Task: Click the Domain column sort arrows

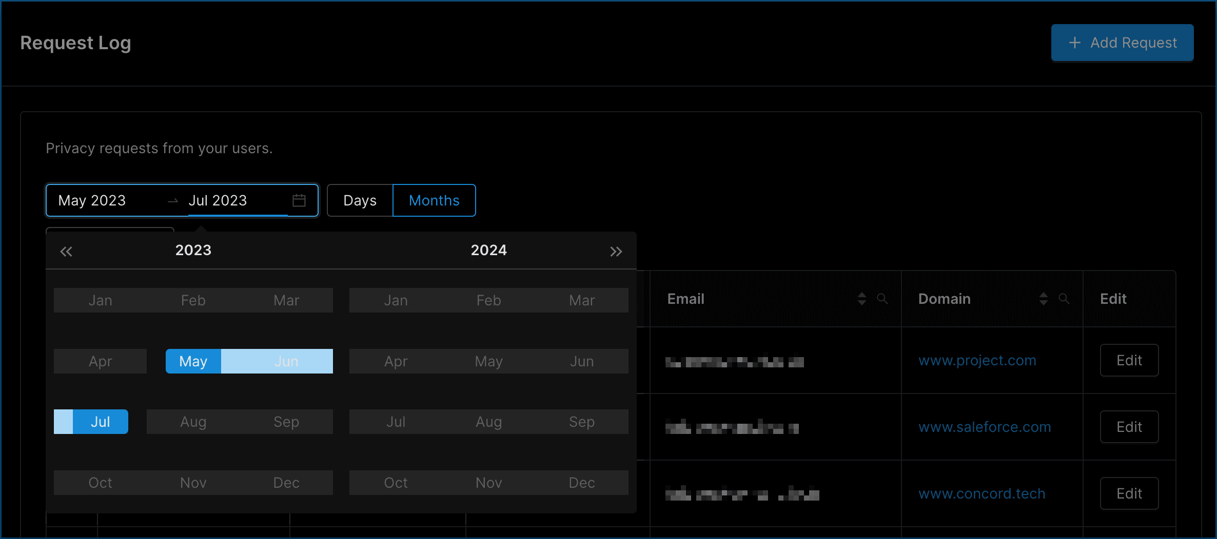Action: [x=1043, y=299]
